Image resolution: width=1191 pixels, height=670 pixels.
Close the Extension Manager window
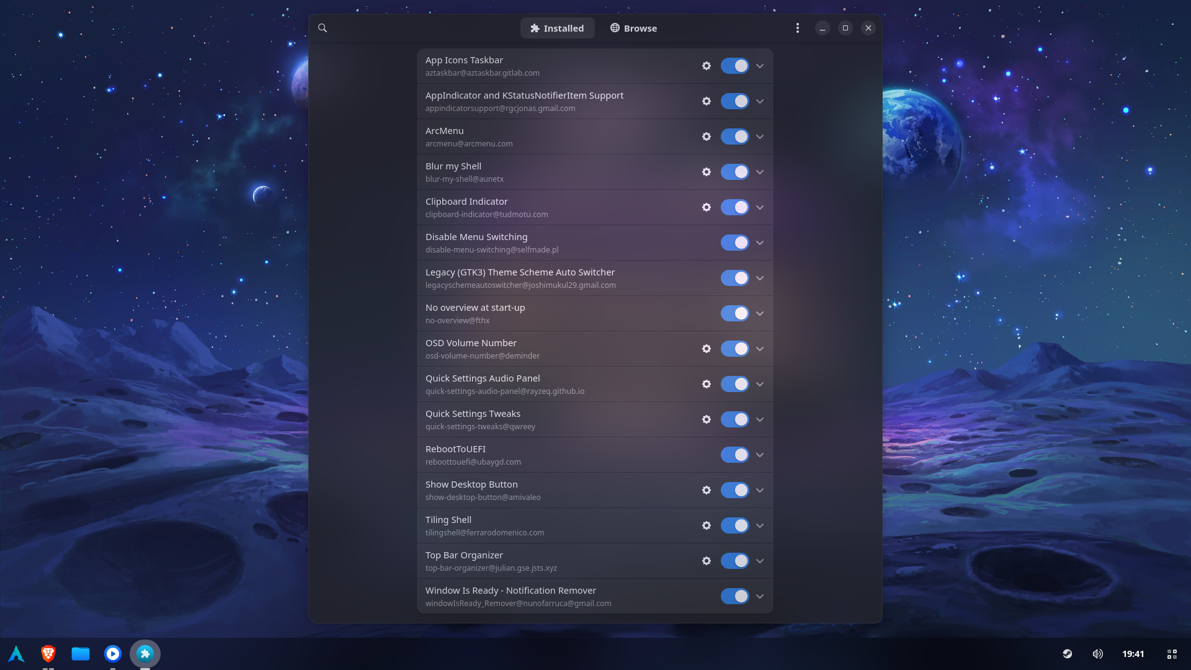coord(868,28)
